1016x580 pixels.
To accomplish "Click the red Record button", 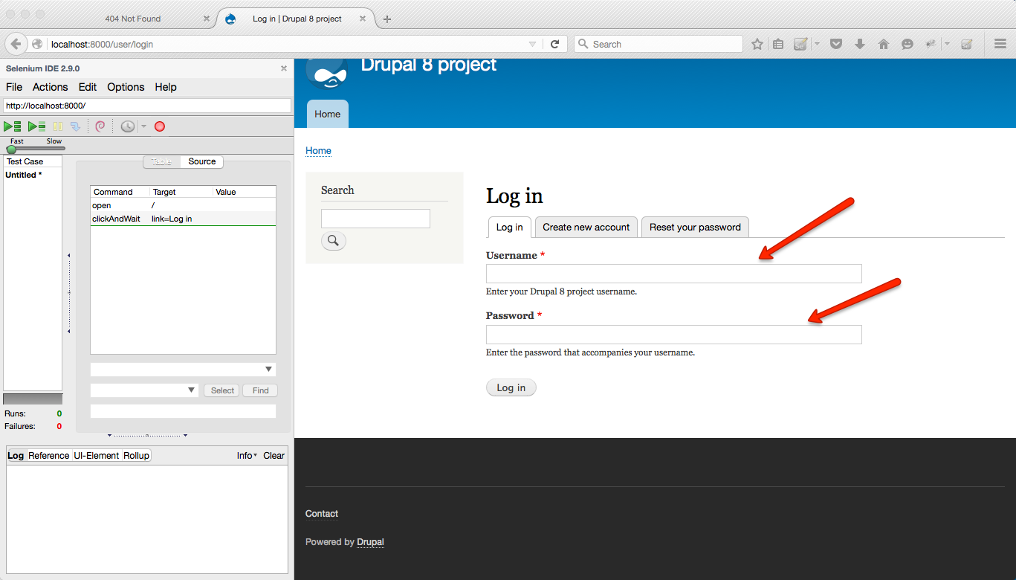I will pos(160,126).
